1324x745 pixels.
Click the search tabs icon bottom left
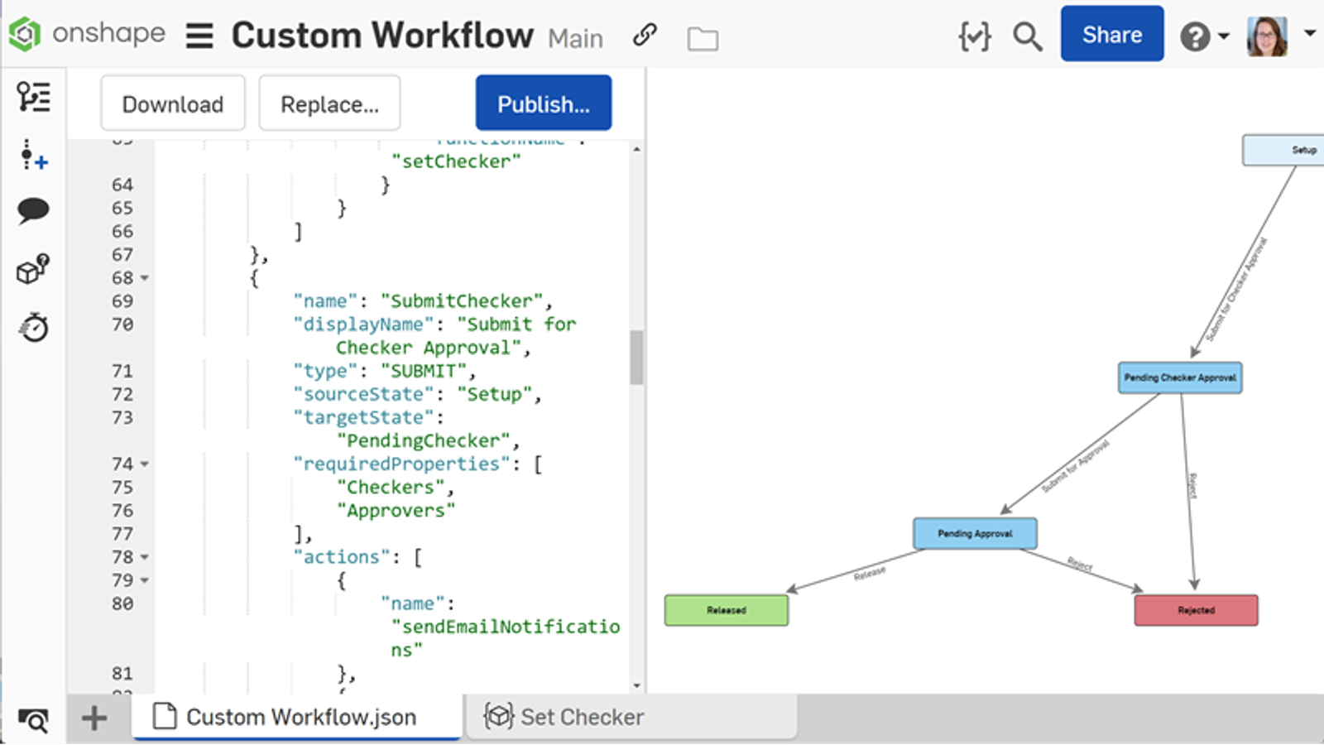pyautogui.click(x=31, y=719)
